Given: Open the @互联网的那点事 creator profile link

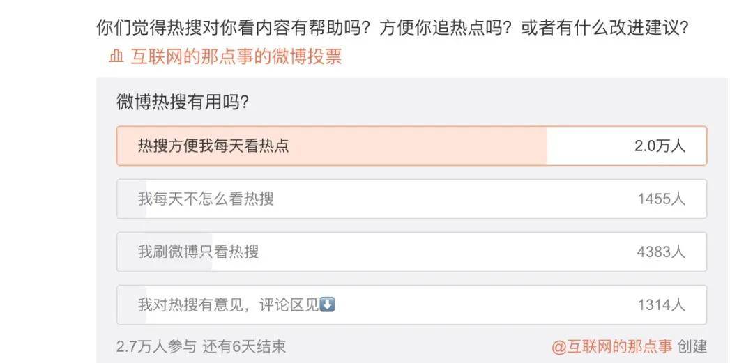Looking at the screenshot, I should tap(613, 346).
